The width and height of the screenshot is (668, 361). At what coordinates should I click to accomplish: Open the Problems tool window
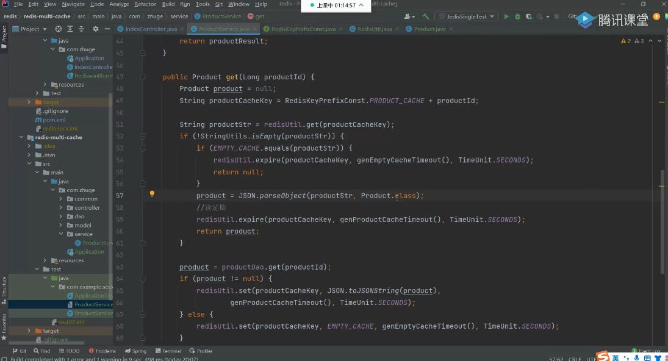pyautogui.click(x=102, y=351)
